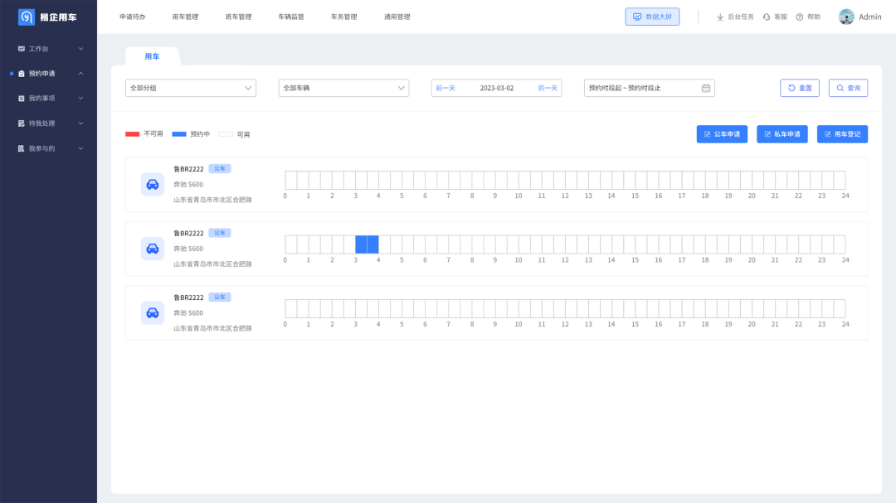Open 帮助 help icon

tap(800, 17)
